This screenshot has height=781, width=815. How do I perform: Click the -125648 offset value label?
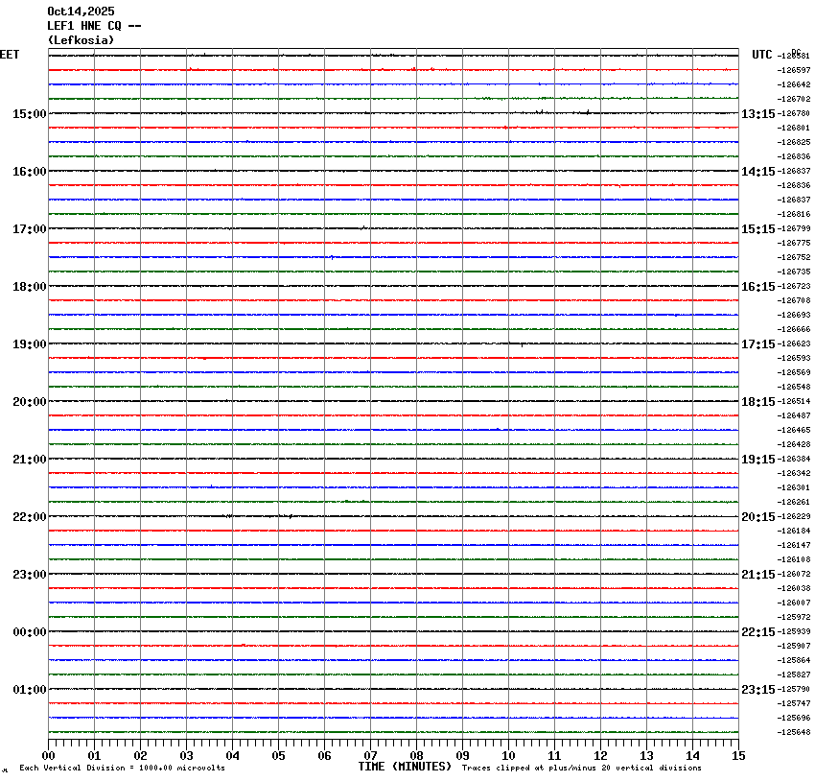pos(795,733)
